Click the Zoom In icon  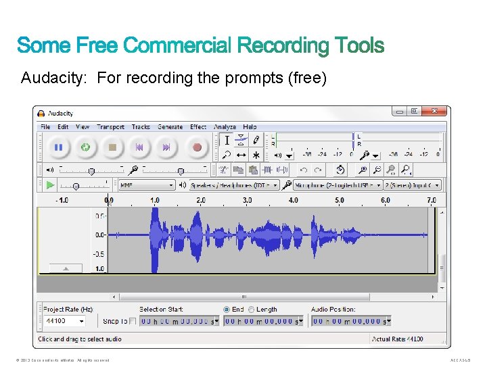[x=363, y=170]
